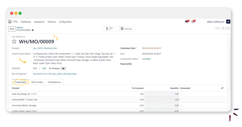The width and height of the screenshot is (242, 127).
Task: Go to previous record arrow
Action: [x=223, y=28]
